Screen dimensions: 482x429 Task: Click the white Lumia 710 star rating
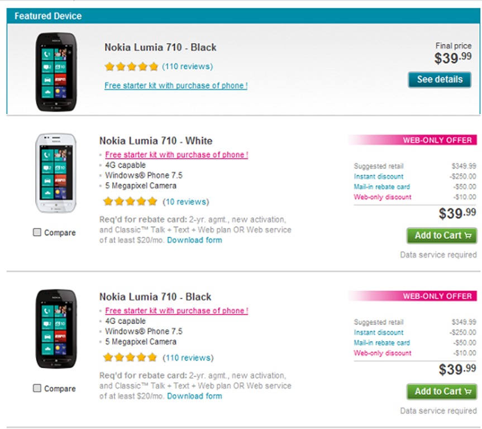pos(130,201)
